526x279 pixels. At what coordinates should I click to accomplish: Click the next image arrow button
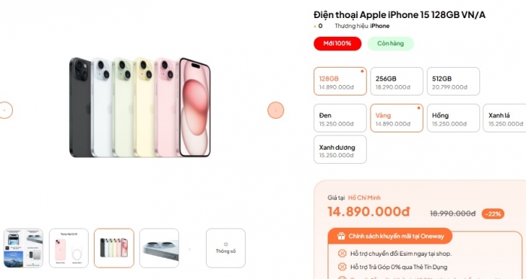(276, 110)
